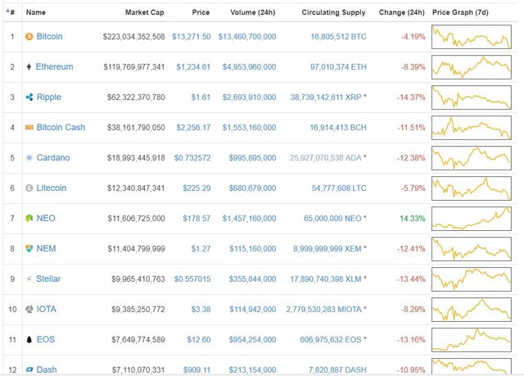The height and width of the screenshot is (376, 524).
Task: Open the Stellar coin link
Action: click(x=48, y=279)
